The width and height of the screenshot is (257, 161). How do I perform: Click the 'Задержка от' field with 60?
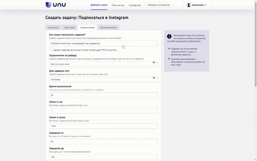[x=103, y=141]
